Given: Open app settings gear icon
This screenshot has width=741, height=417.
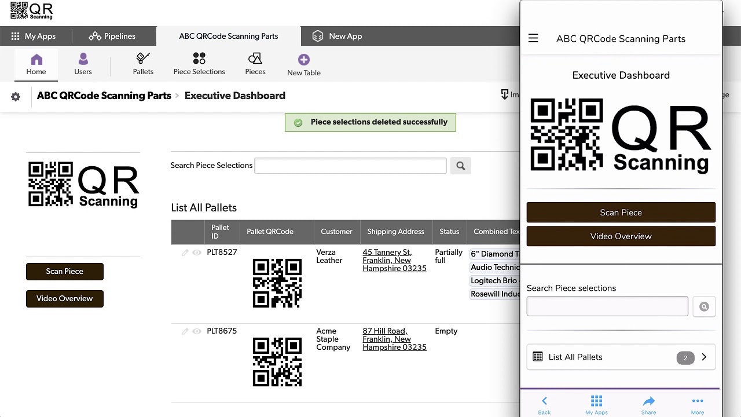Looking at the screenshot, I should pos(16,97).
